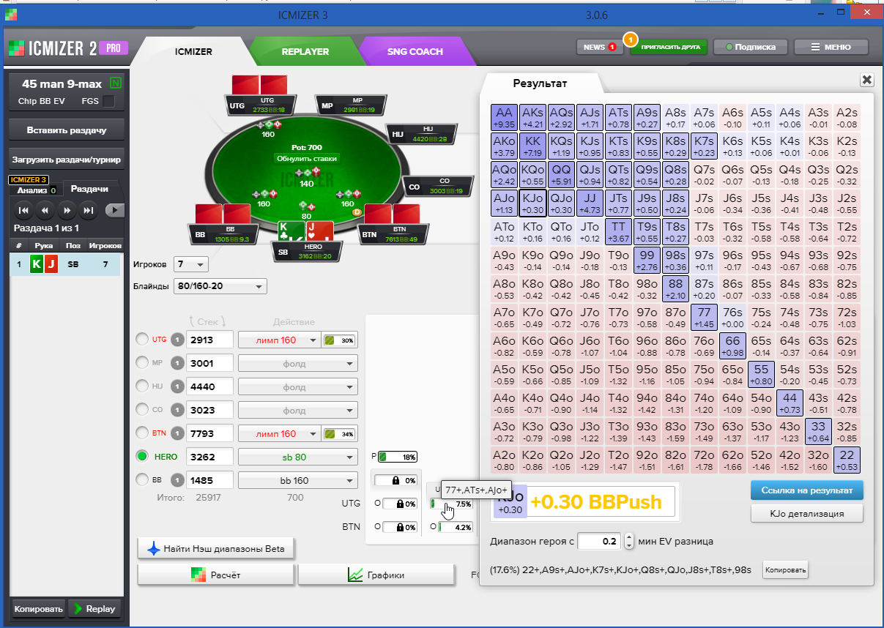The width and height of the screenshot is (884, 628).
Task: Open the UTG action dropdown showing лимп 160
Action: click(x=280, y=340)
